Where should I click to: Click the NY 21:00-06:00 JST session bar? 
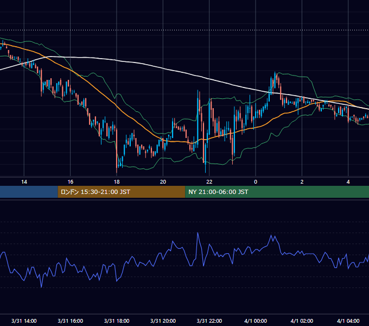(277, 192)
